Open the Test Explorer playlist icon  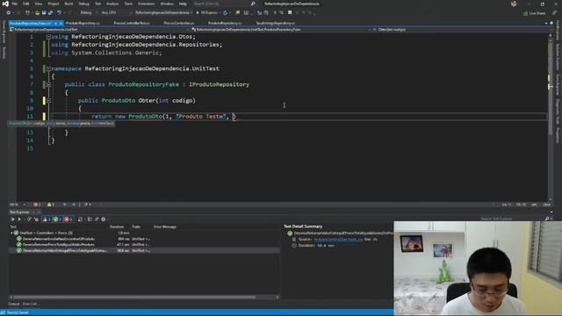[x=80, y=219]
